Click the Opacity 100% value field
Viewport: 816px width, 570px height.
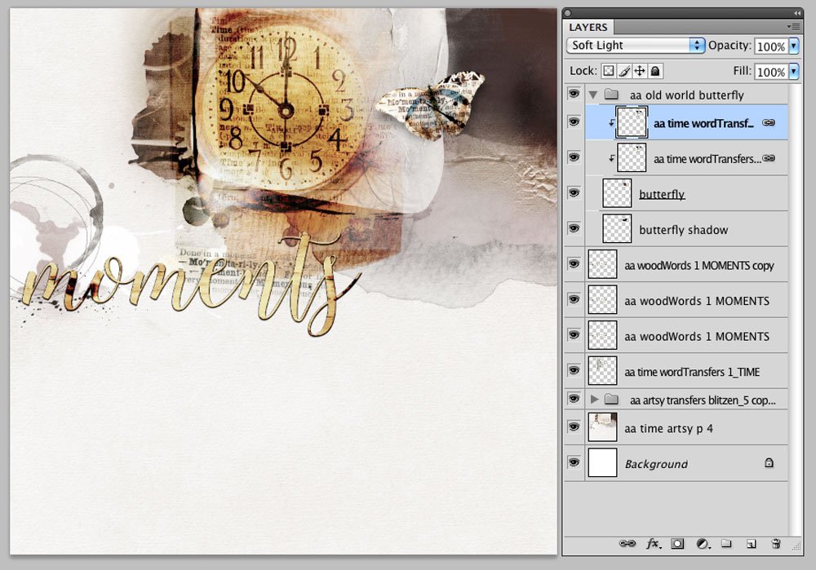pyautogui.click(x=771, y=46)
